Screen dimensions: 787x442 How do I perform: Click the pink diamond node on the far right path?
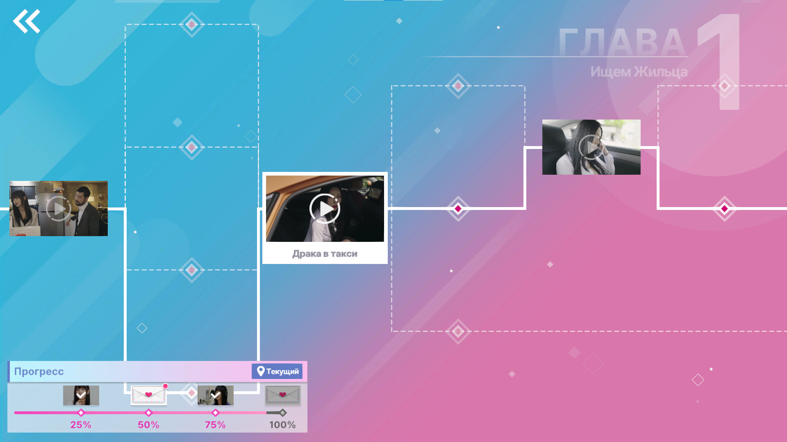pyautogui.click(x=724, y=209)
